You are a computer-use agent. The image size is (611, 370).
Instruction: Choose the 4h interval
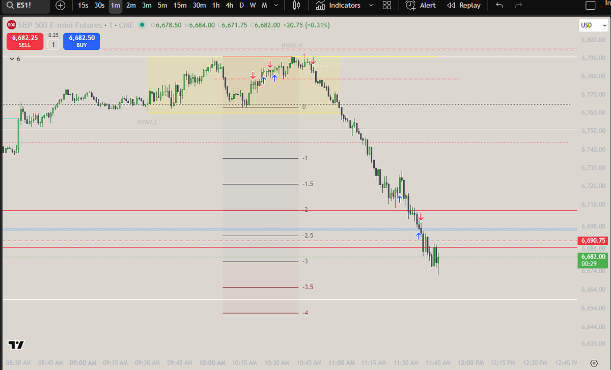point(229,6)
